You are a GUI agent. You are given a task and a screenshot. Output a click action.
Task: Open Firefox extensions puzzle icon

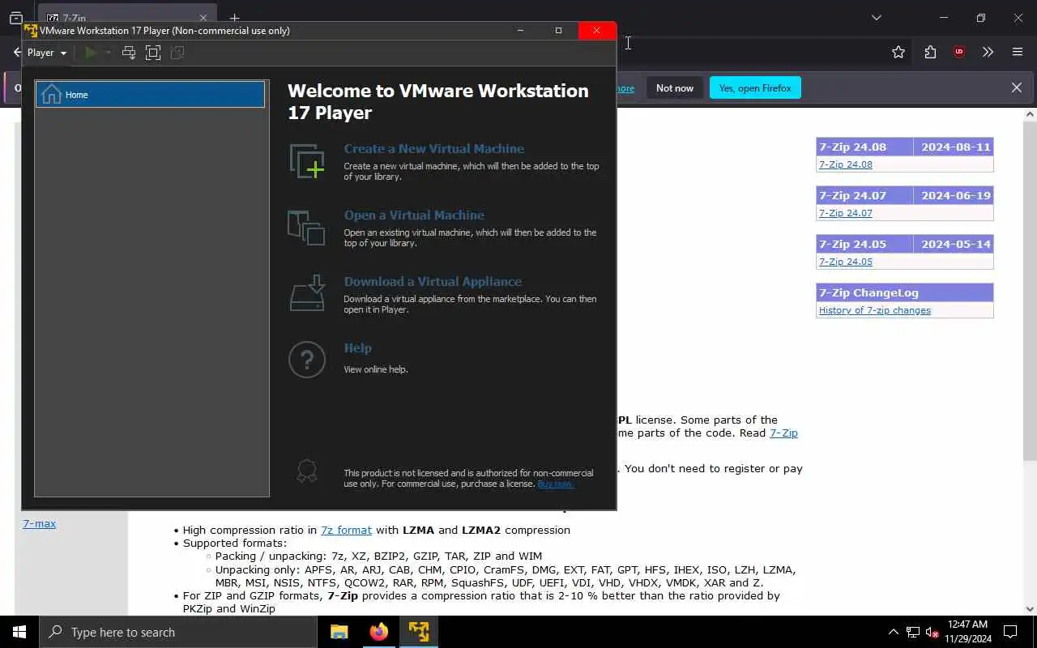point(930,52)
